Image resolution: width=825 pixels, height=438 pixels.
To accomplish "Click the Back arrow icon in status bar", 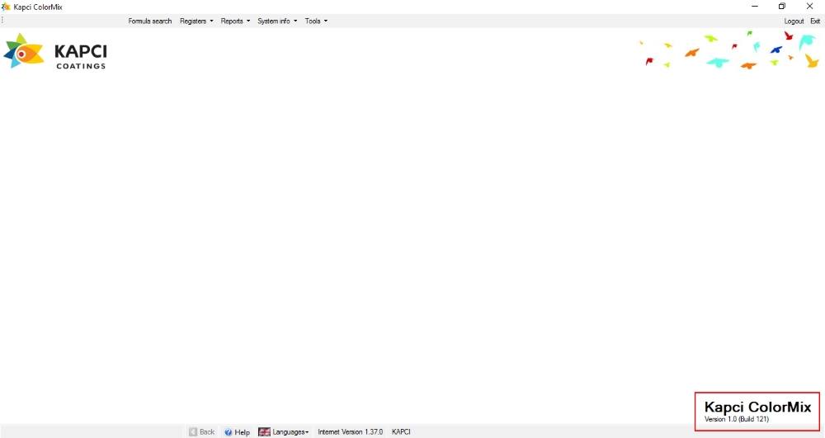I will (193, 431).
